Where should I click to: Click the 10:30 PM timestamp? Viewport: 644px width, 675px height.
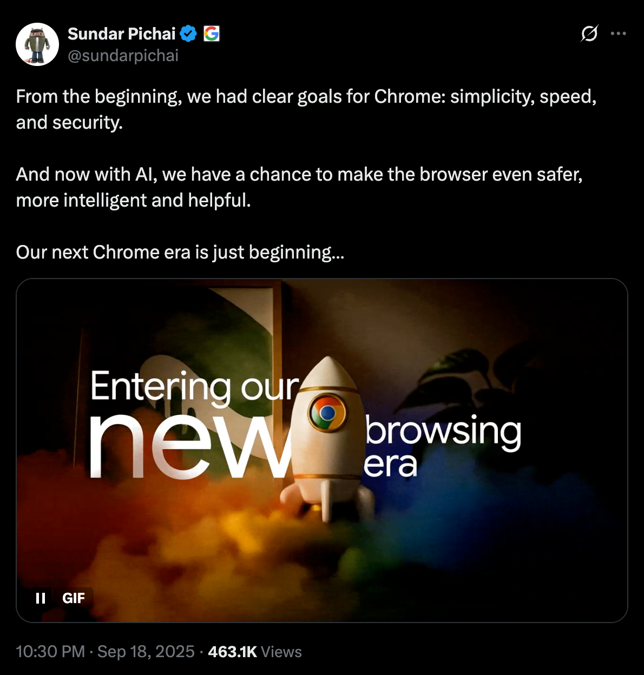(x=50, y=652)
